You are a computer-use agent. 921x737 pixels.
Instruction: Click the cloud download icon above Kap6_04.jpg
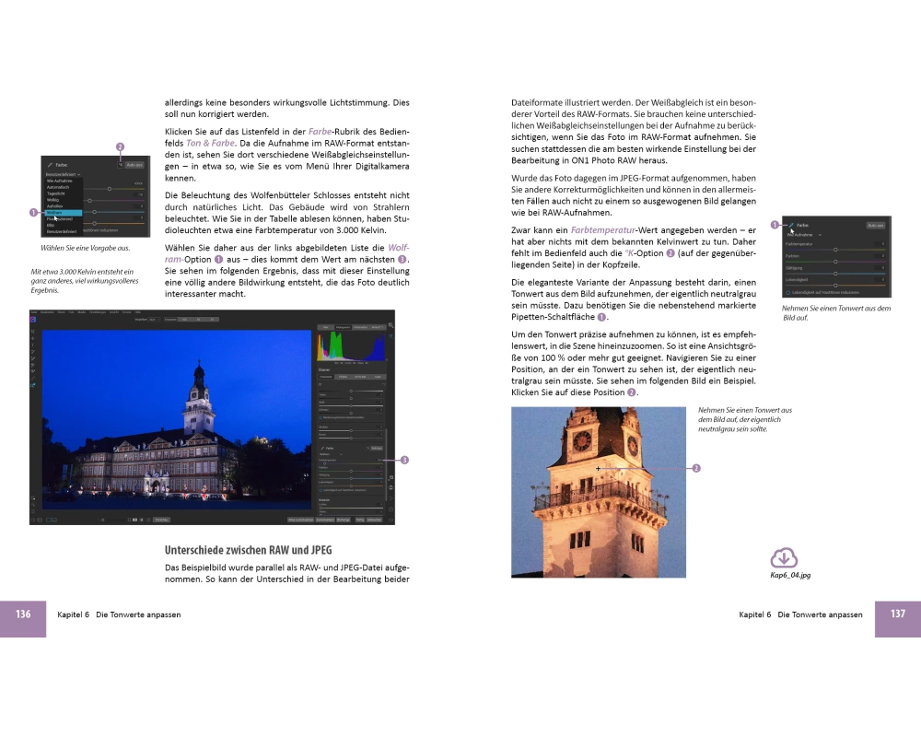coord(783,557)
